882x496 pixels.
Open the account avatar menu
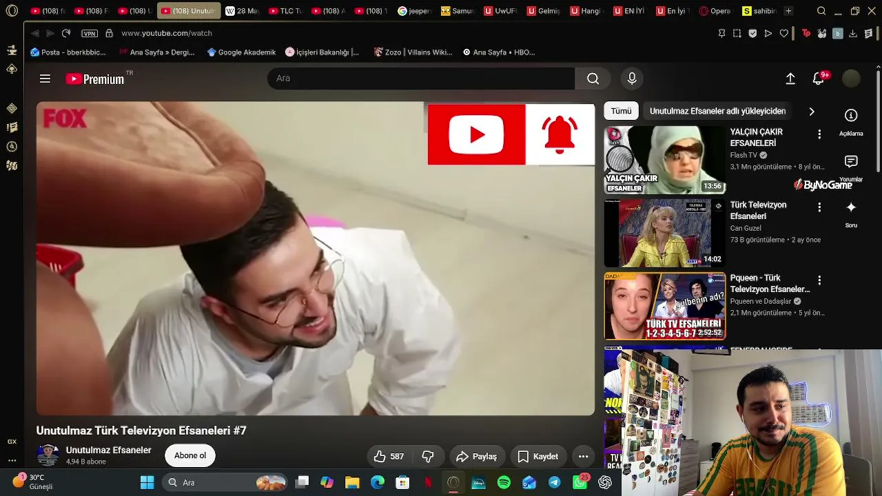coord(851,79)
